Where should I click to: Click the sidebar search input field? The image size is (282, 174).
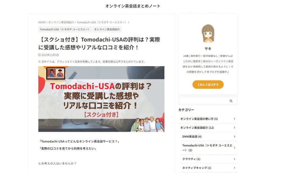point(203,101)
